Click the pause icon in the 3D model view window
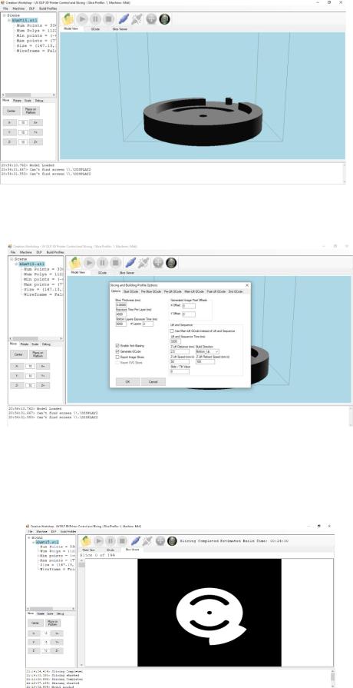The image size is (353, 688). point(95,19)
